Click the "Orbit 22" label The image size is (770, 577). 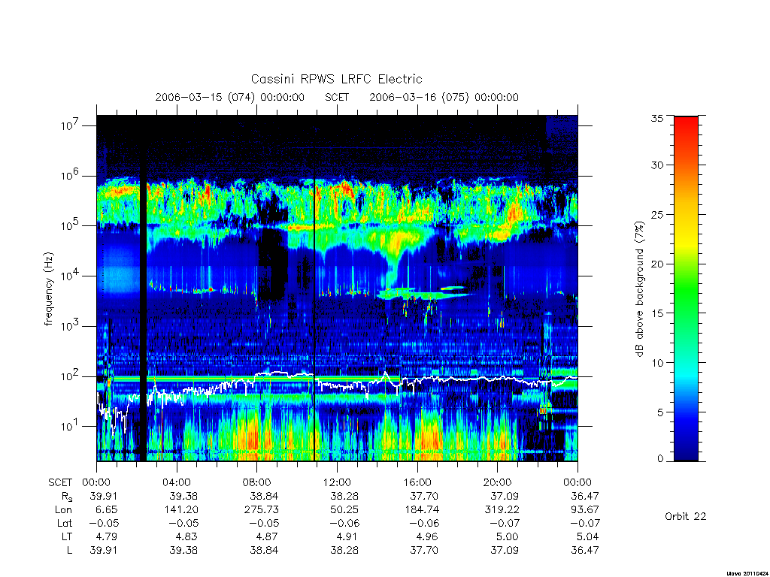[x=686, y=516]
